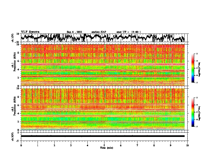Click the "ch.1(V)" axis label

click(x=13, y=38)
